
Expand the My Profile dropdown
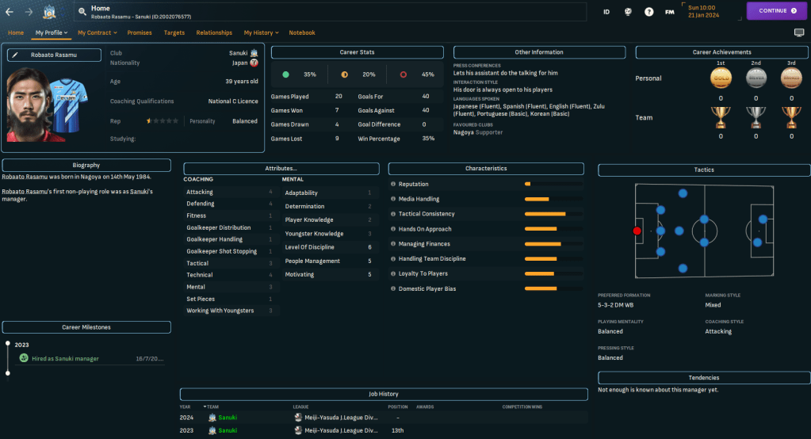pyautogui.click(x=52, y=32)
